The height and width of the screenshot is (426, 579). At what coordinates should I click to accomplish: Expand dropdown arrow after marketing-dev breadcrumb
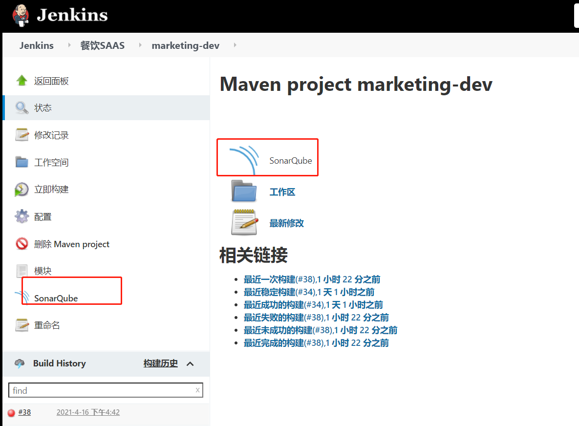235,45
